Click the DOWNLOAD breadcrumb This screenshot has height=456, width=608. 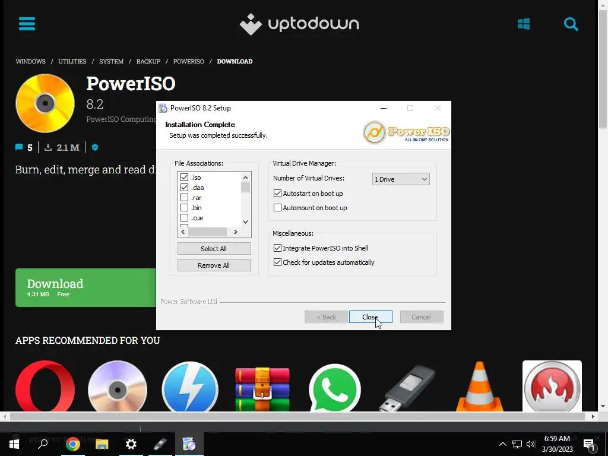tap(235, 61)
